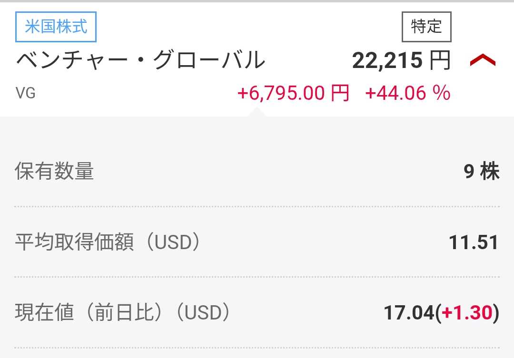Tap the 9 株 holdings value
This screenshot has height=358, width=514.
click(x=482, y=171)
